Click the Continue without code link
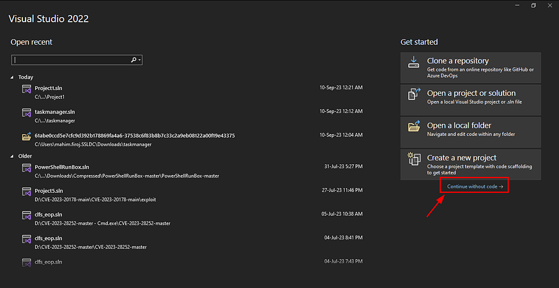Viewport: 559px width, 288px height. click(475, 186)
